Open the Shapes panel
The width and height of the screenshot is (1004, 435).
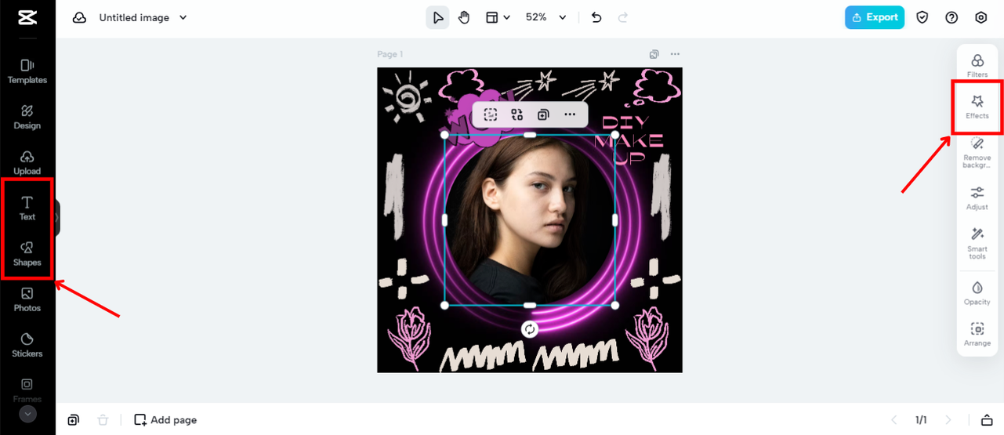pos(27,253)
